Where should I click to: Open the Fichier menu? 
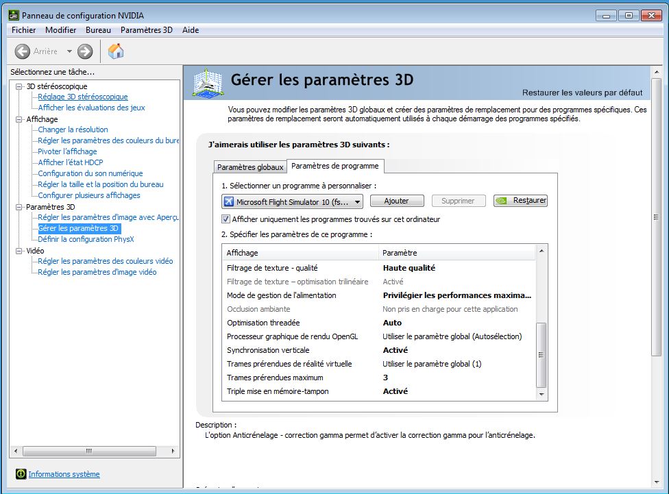click(24, 30)
